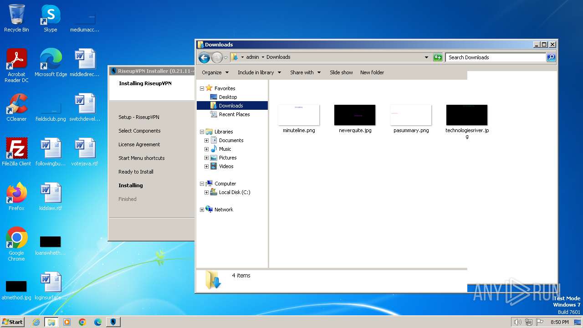The height and width of the screenshot is (328, 583).
Task: Open Internet Explorer from the taskbar
Action: coord(36,322)
